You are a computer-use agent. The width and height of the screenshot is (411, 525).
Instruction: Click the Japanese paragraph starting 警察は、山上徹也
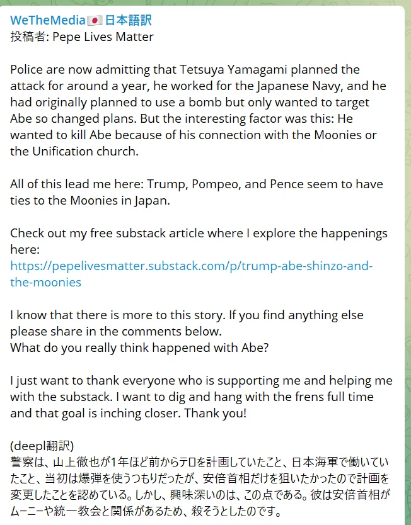click(200, 487)
